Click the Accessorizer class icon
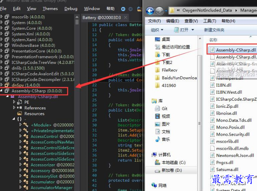This screenshot has width=257, height=191. [x=26, y=165]
